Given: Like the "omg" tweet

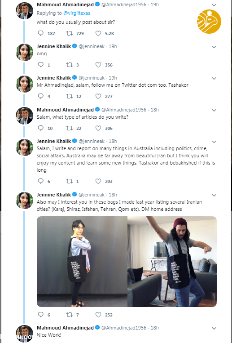Looking at the screenshot, I should (98, 65).
